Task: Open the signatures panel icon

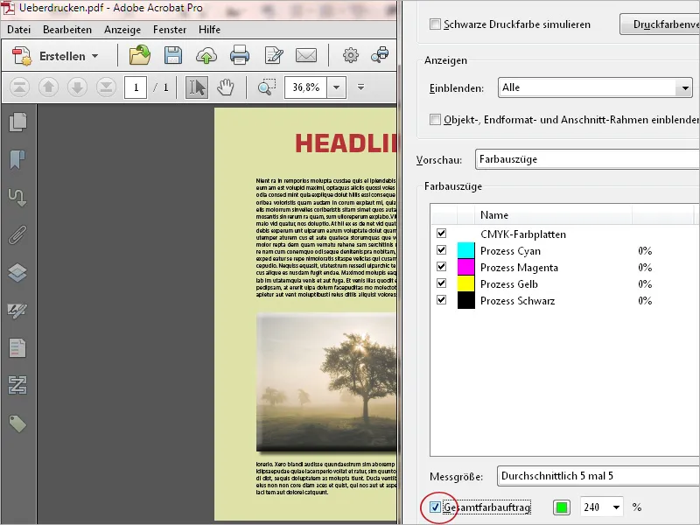Action: click(17, 311)
